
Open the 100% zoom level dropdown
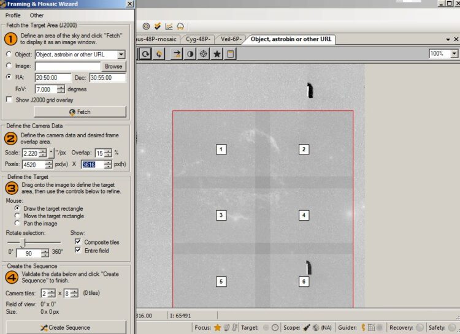point(454,54)
